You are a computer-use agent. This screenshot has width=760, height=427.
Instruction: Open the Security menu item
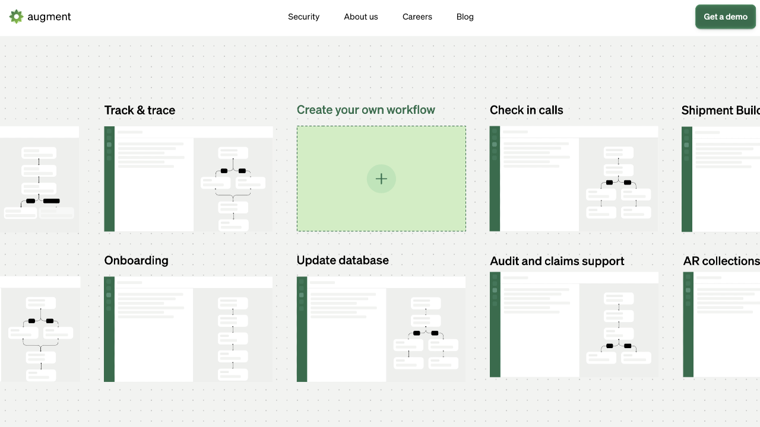pyautogui.click(x=303, y=17)
